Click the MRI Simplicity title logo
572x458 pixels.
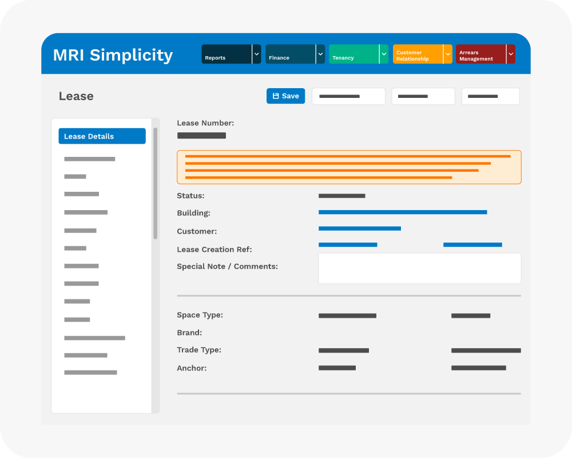tap(113, 55)
